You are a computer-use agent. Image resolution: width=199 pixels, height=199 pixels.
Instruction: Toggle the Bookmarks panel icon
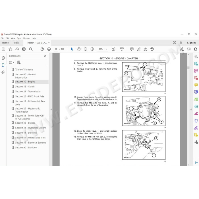coord(3,65)
